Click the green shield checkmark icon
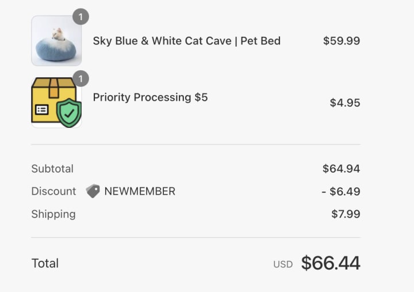Image resolution: width=414 pixels, height=292 pixels. coord(70,112)
